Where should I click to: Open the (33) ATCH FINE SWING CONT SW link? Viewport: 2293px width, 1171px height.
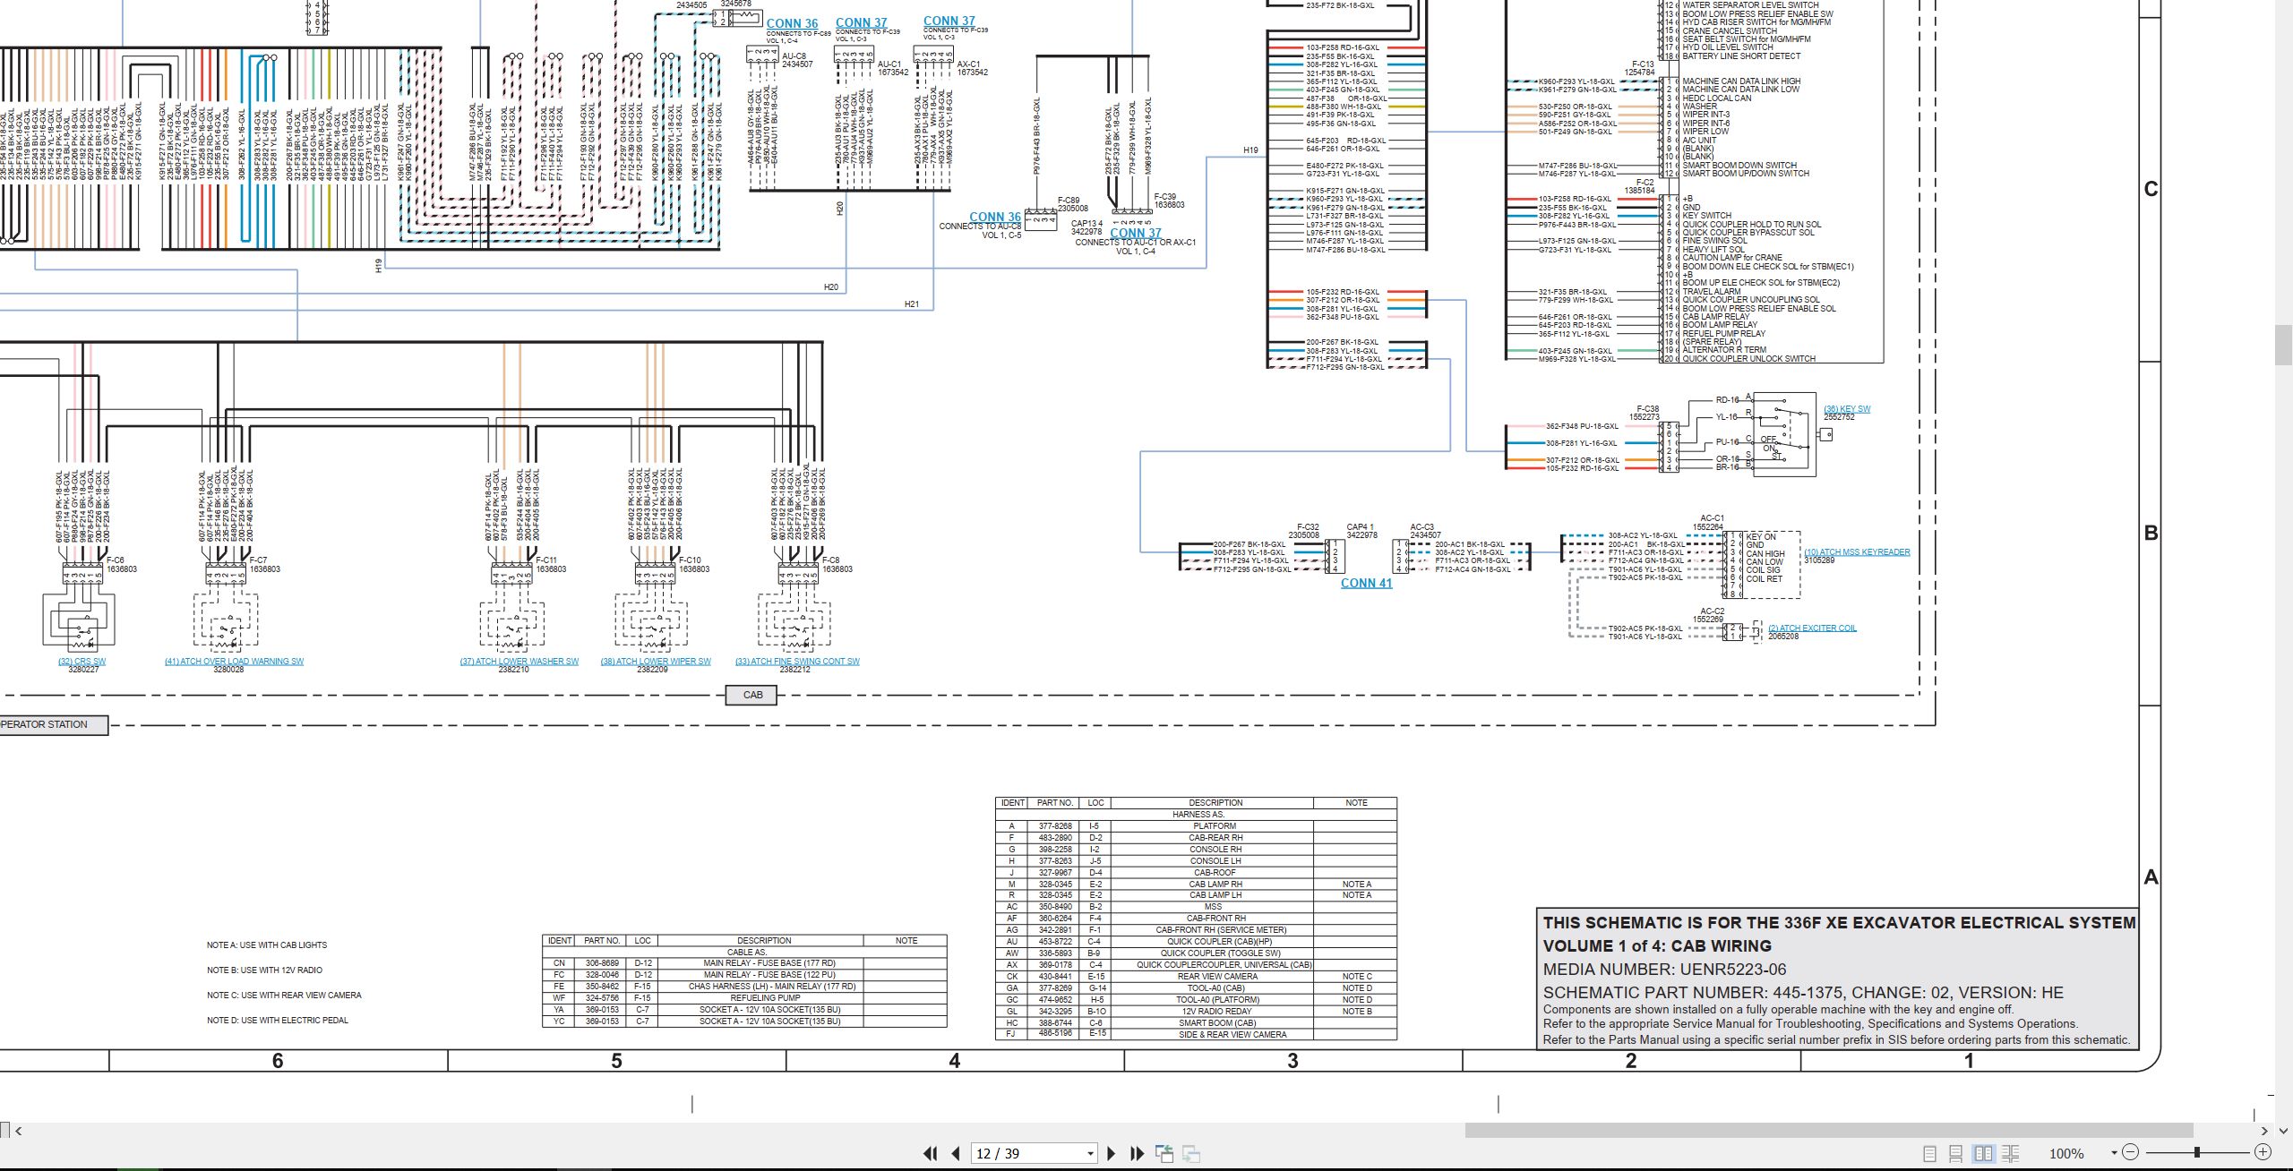797,662
